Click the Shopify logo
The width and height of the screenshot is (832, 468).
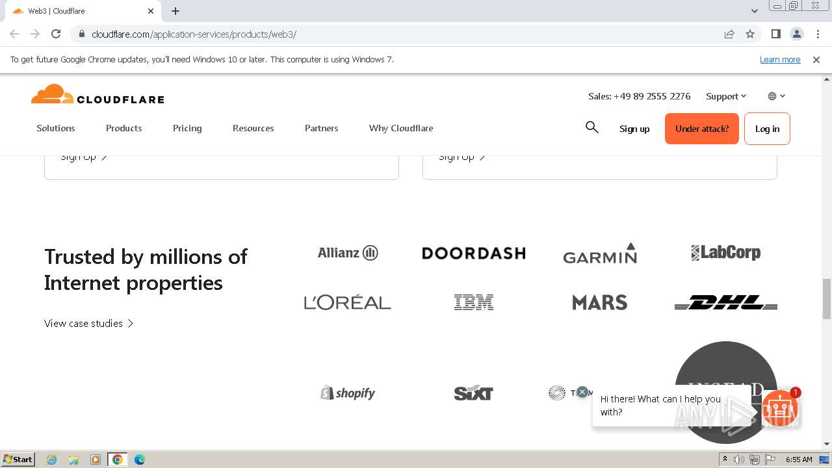[x=348, y=393]
